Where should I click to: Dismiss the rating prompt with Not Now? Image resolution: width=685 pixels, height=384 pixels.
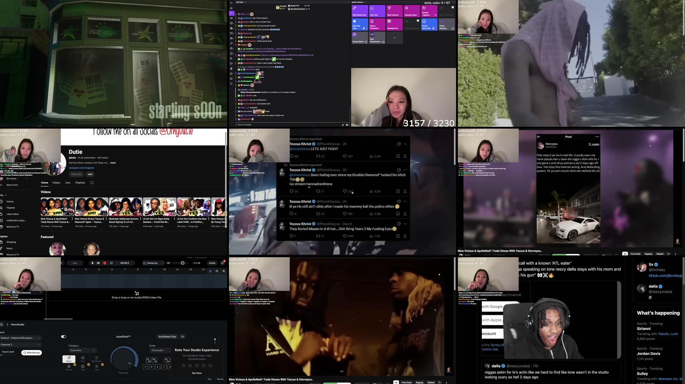(197, 373)
